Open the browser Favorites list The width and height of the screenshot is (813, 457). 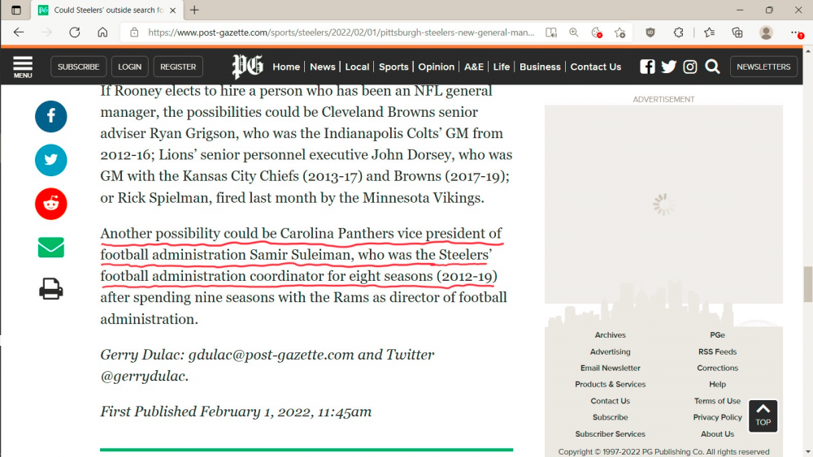[x=709, y=32]
